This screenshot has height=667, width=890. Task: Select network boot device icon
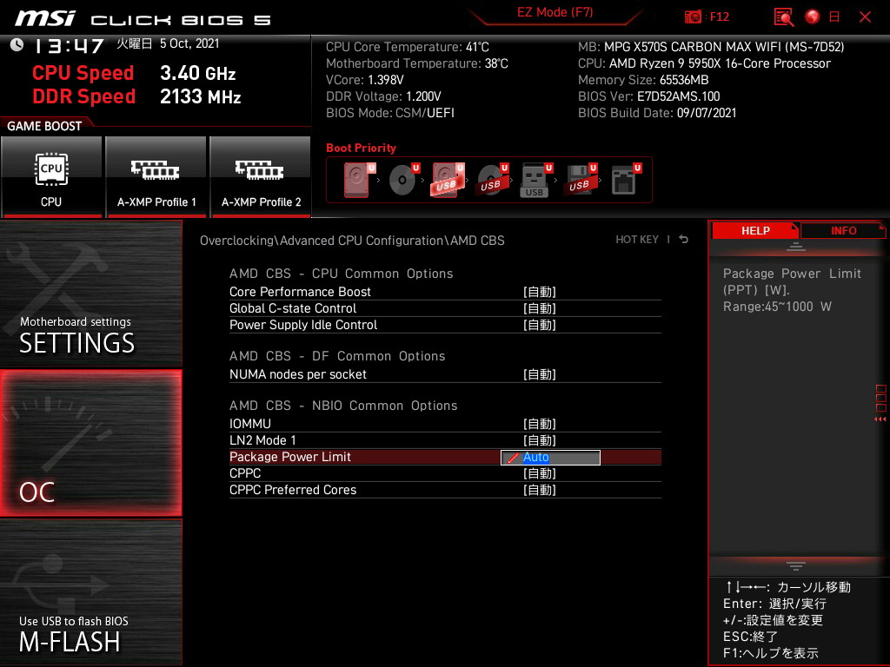(x=626, y=180)
